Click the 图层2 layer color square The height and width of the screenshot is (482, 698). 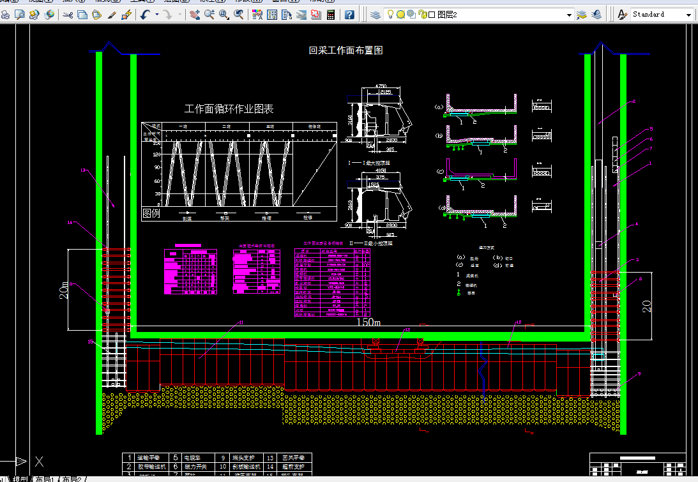(x=432, y=15)
